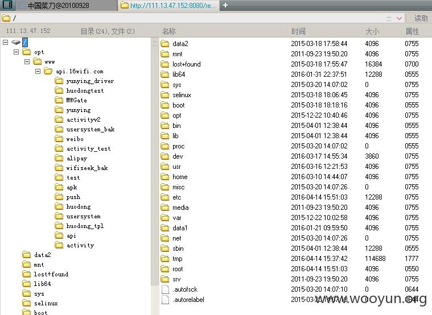432x315 pixels.
Task: Click the 读取 button
Action: [x=420, y=18]
